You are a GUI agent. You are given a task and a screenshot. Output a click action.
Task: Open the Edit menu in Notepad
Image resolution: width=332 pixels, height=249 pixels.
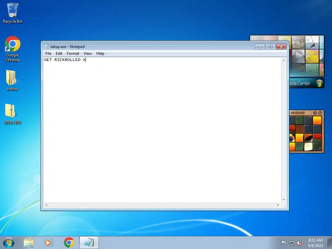click(59, 53)
